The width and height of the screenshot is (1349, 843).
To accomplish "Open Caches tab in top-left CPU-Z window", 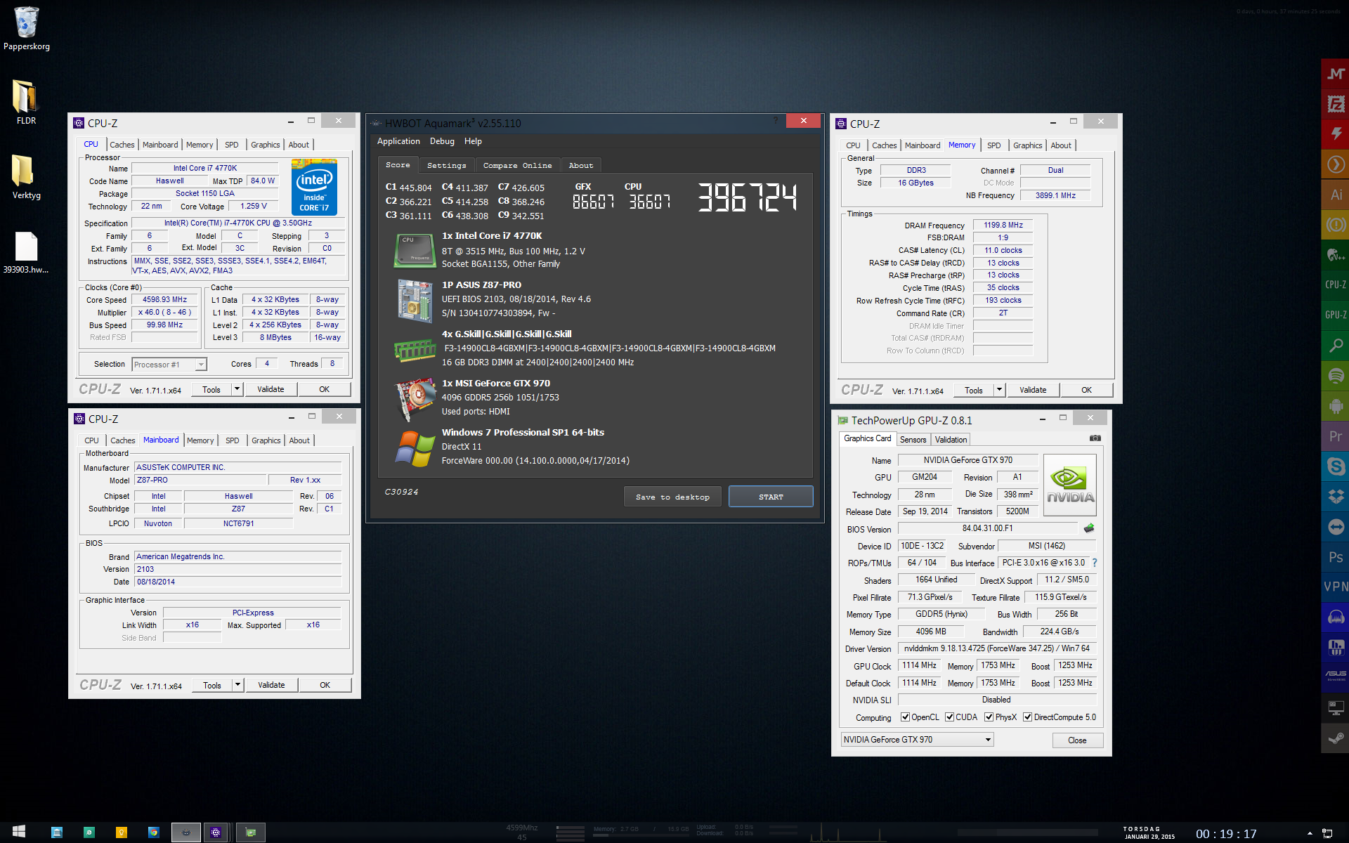I will (x=122, y=145).
